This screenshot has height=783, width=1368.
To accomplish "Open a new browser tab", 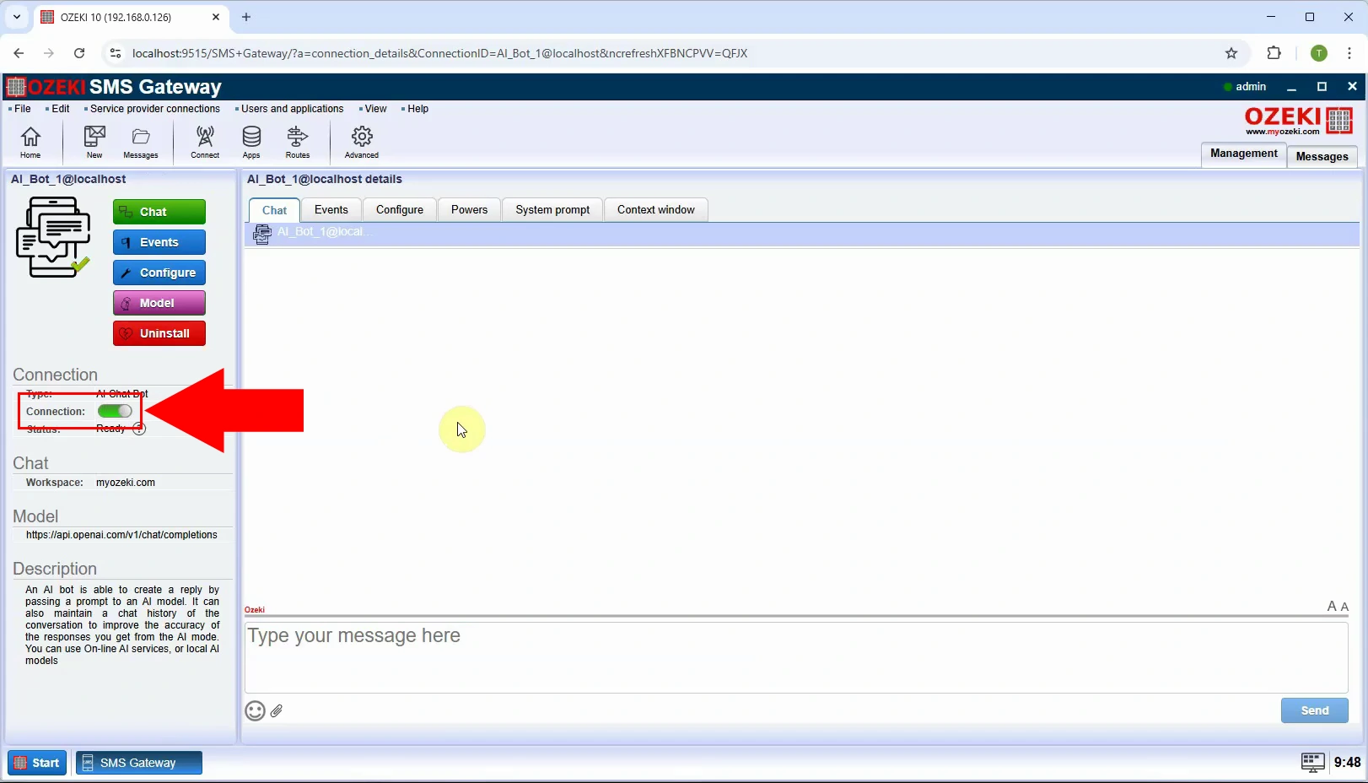I will pyautogui.click(x=246, y=17).
